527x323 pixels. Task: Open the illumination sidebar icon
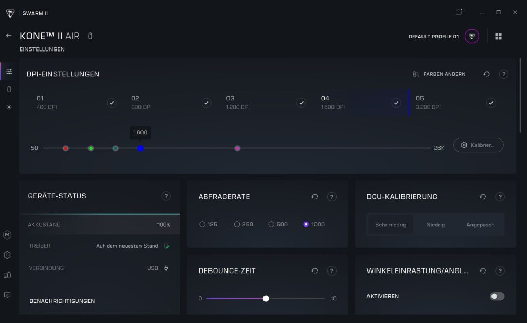[x=9, y=107]
